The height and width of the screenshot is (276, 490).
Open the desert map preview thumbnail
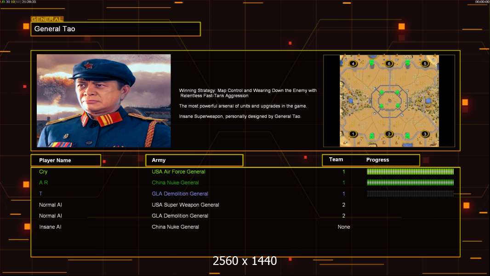point(389,101)
